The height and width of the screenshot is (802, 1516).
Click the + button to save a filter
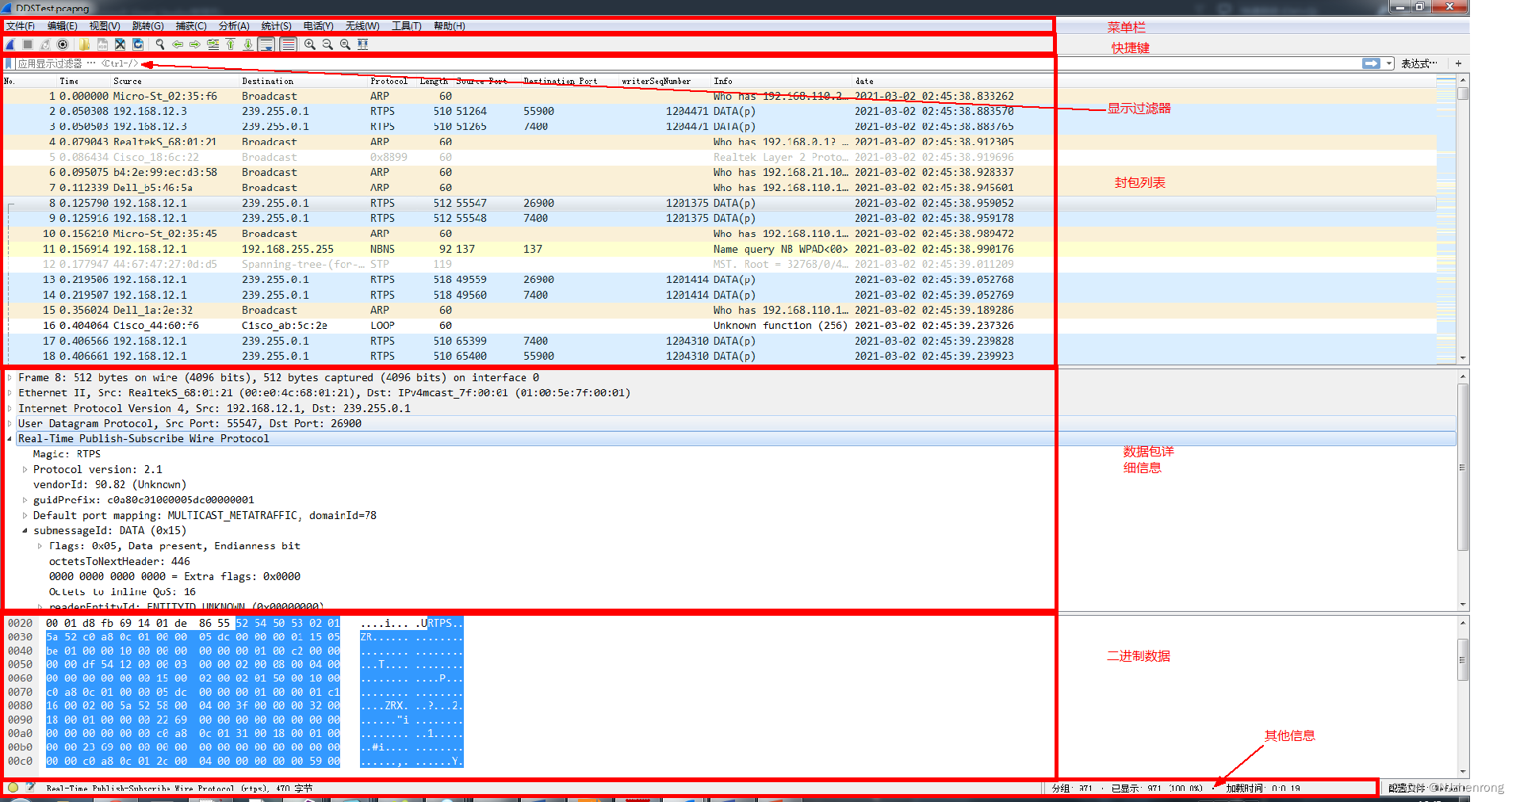pyautogui.click(x=1459, y=63)
